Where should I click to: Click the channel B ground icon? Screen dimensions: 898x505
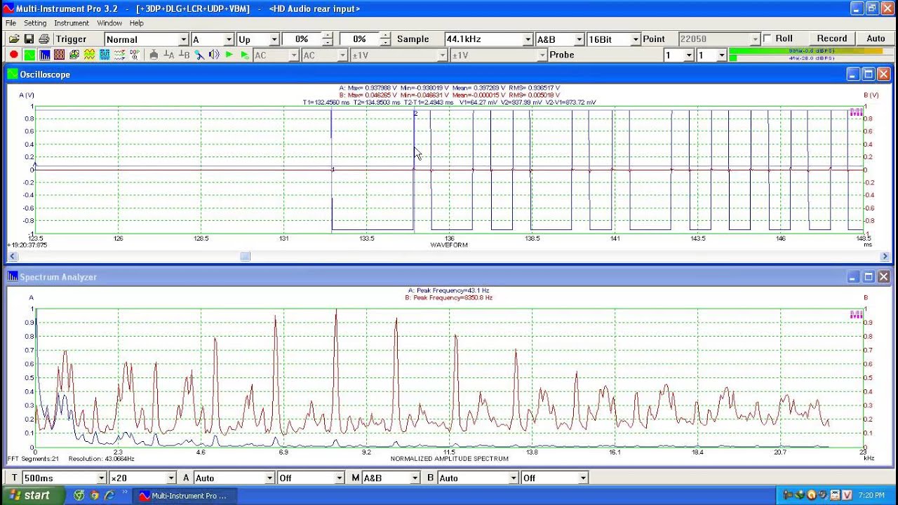coord(184,55)
